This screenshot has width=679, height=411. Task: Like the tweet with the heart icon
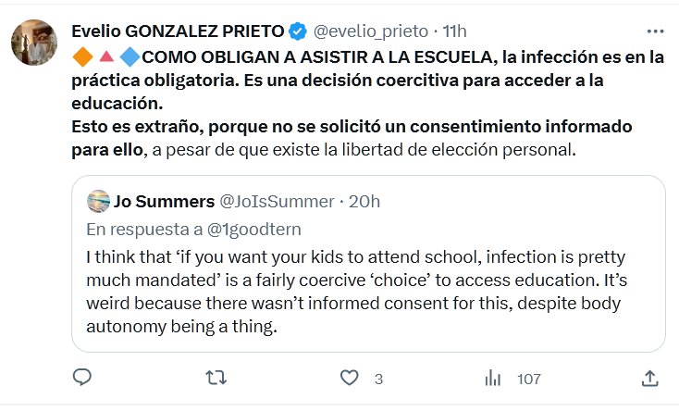[x=349, y=378]
